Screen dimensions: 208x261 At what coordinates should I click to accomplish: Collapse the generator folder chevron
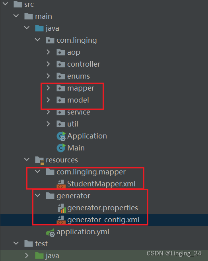[38, 196]
